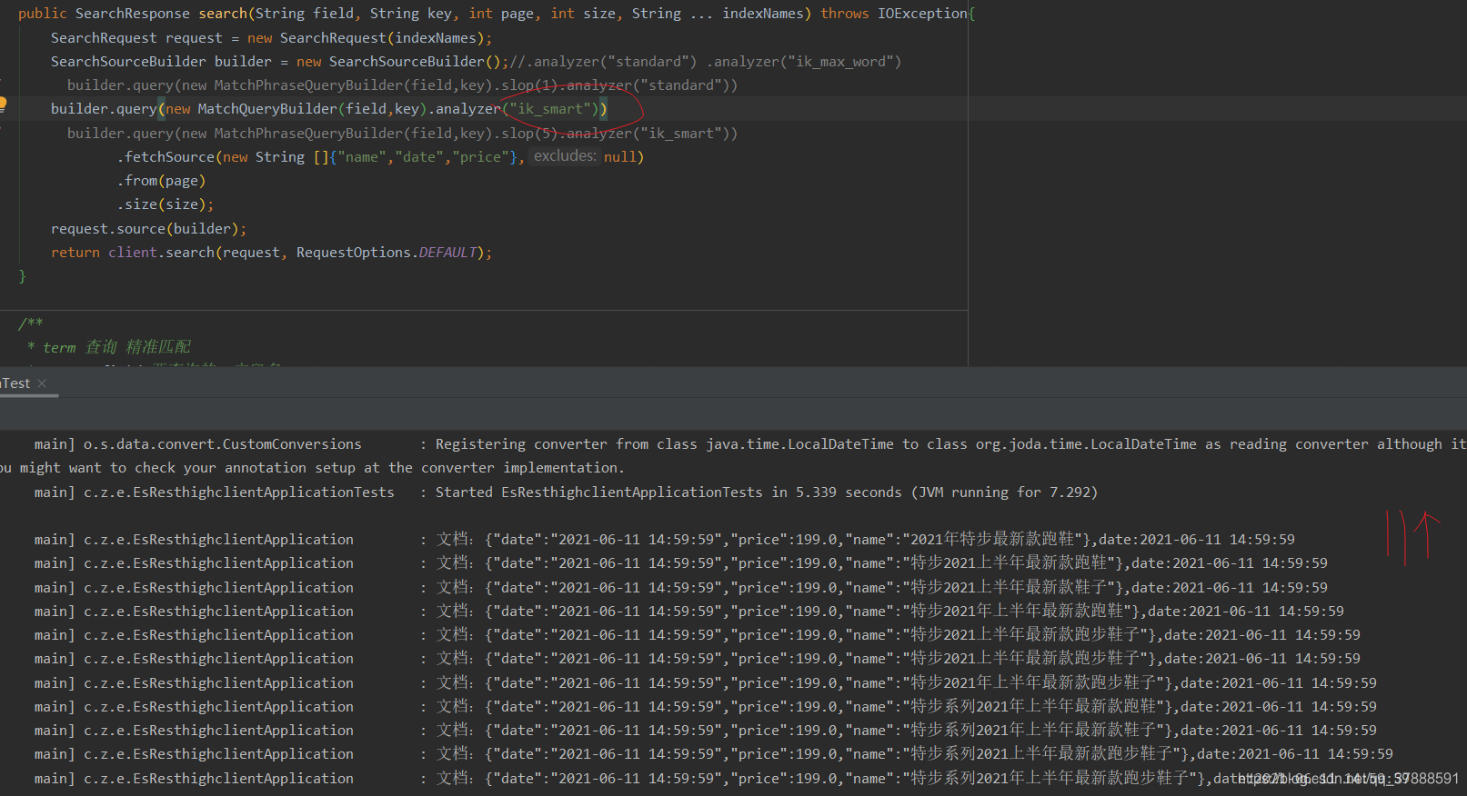Click "SearchResponse" return type in signature
1467x796 pixels.
tap(133, 14)
